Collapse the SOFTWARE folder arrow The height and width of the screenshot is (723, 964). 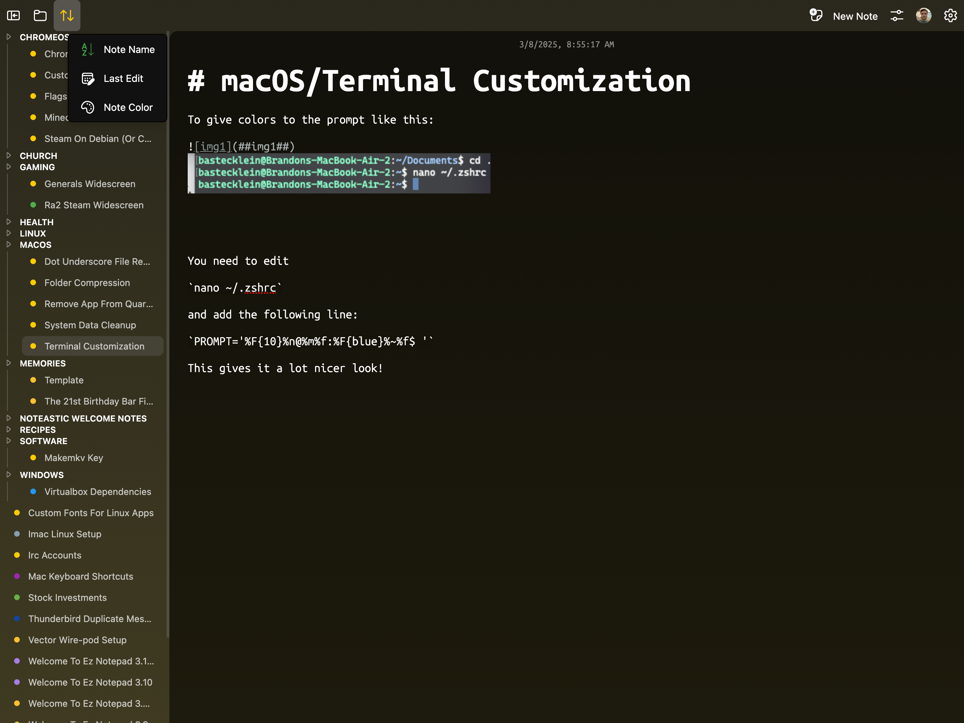click(8, 441)
